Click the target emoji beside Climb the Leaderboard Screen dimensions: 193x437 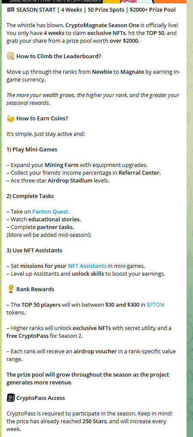(10, 57)
